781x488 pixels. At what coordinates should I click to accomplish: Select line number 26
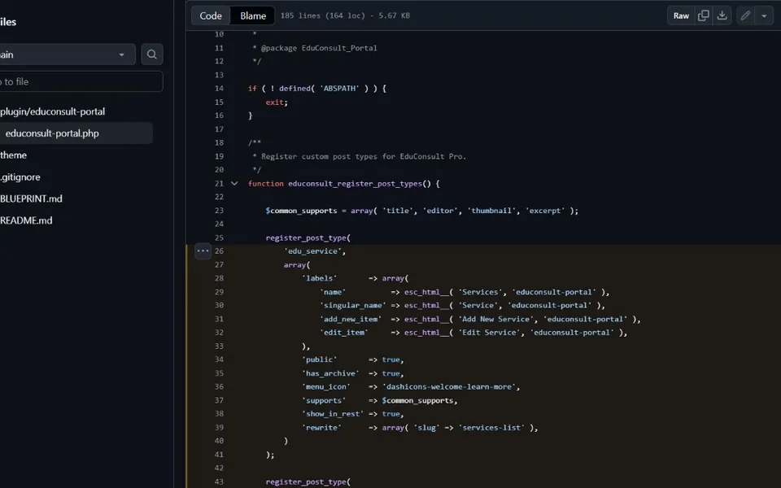[219, 251]
